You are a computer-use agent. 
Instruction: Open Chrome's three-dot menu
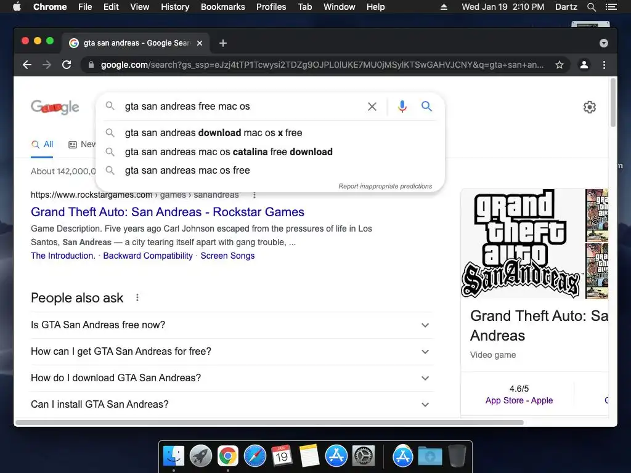coord(604,65)
